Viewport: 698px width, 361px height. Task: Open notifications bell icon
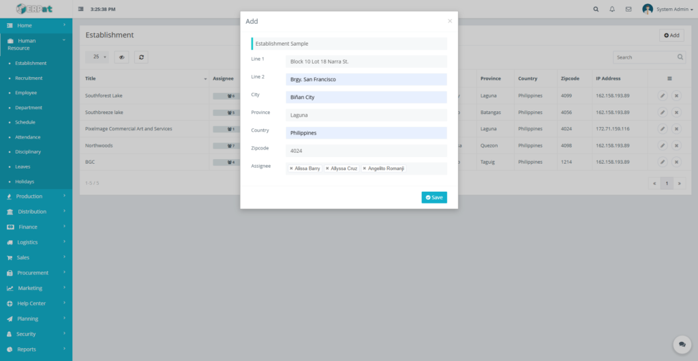click(x=612, y=9)
